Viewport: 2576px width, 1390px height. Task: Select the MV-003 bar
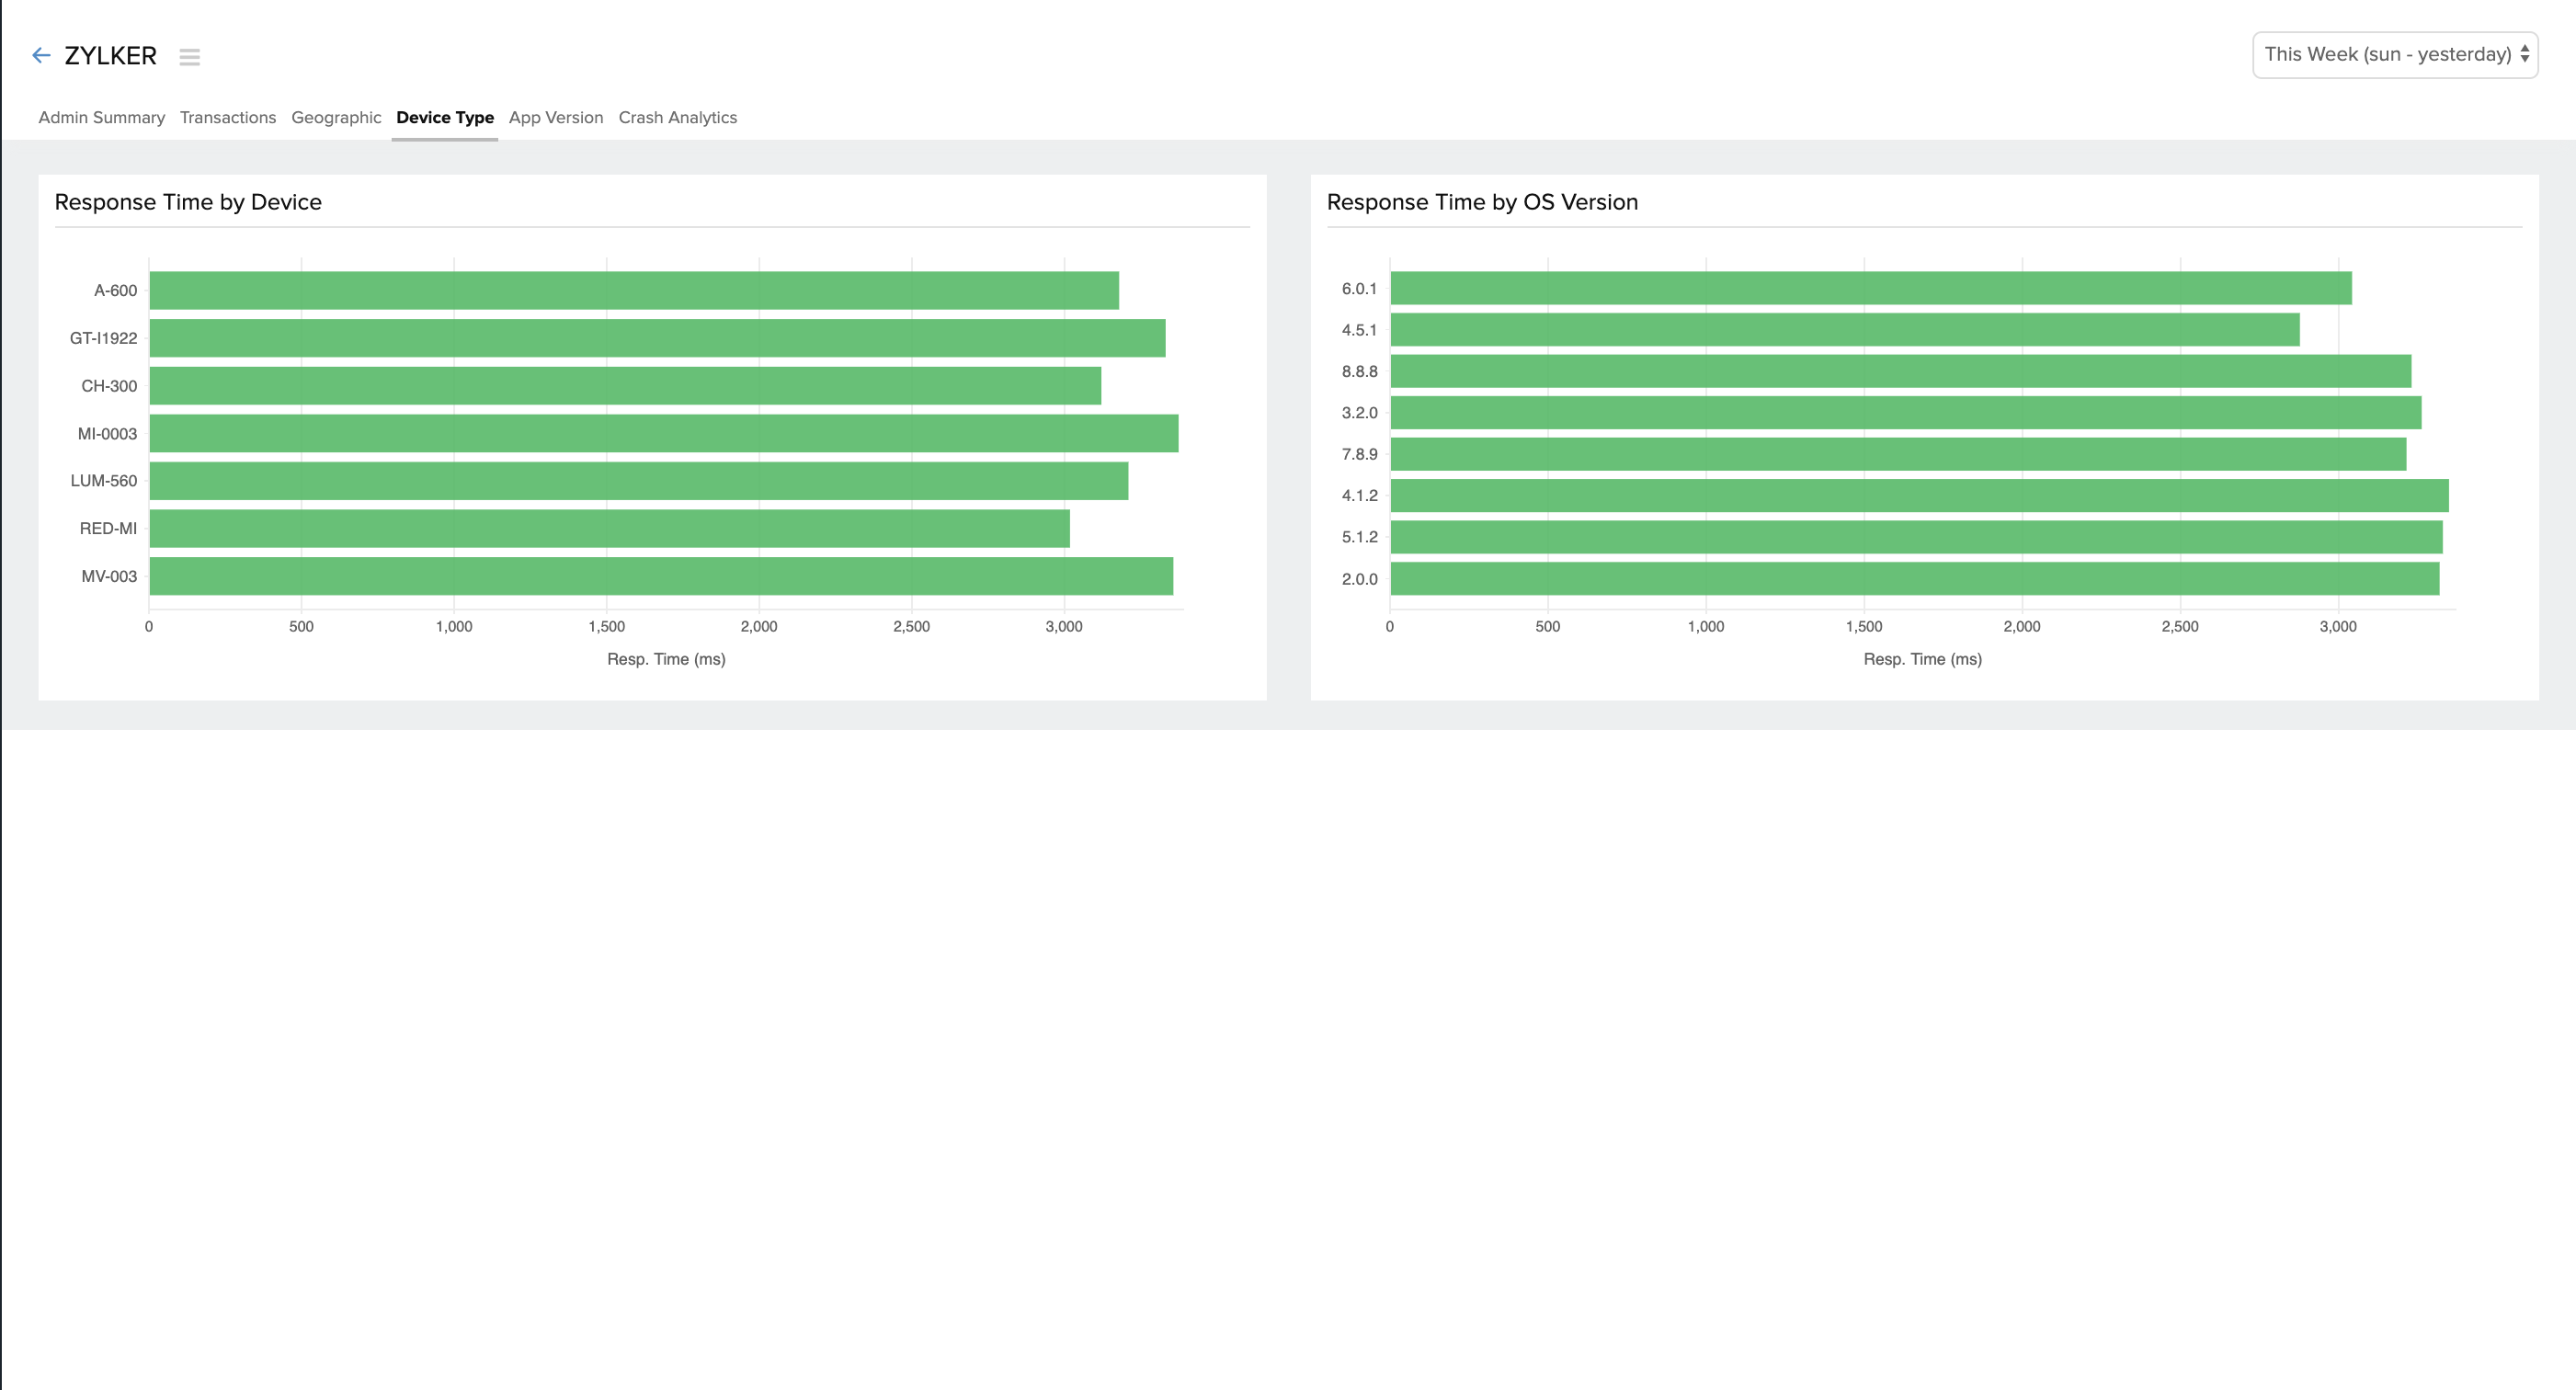(x=660, y=576)
